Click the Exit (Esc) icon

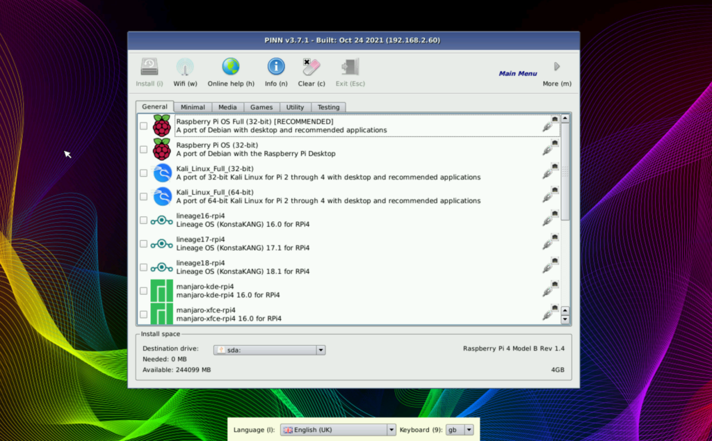[350, 67]
